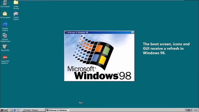Open the Start menu
The image size is (199, 112).
[x=4, y=110]
